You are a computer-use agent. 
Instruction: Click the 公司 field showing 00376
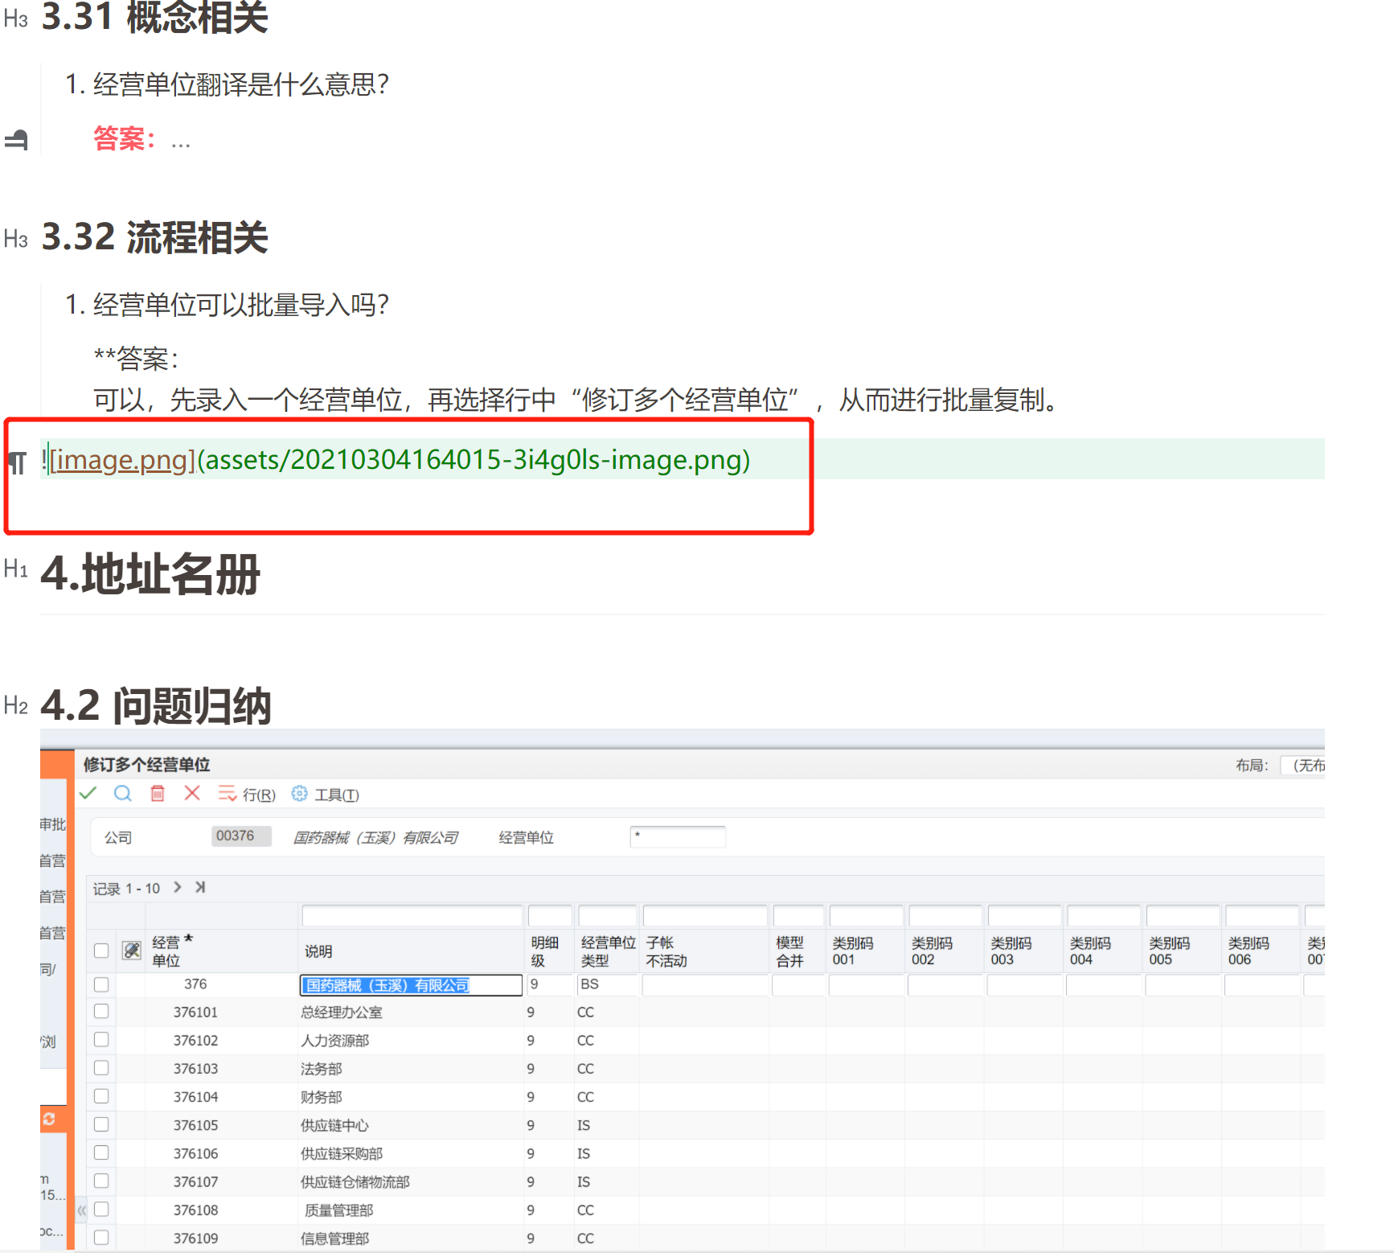[241, 836]
